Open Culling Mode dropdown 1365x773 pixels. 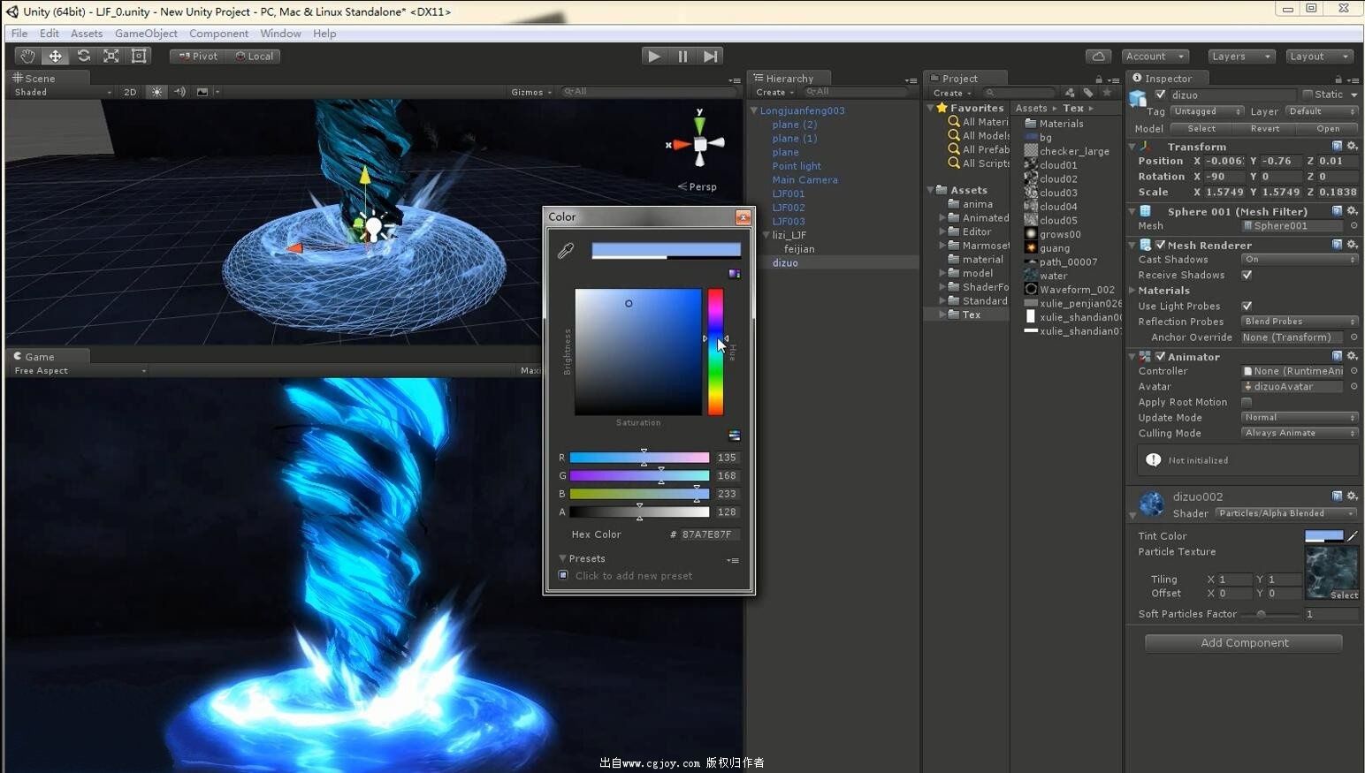point(1300,433)
